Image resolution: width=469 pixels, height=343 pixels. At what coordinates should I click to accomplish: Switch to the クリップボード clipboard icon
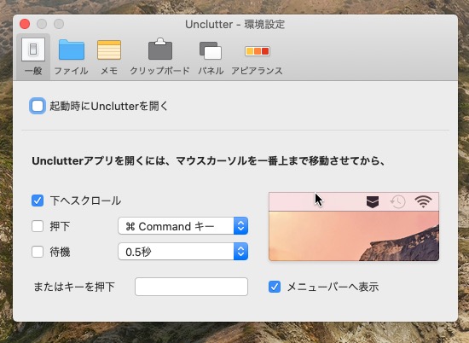point(160,49)
